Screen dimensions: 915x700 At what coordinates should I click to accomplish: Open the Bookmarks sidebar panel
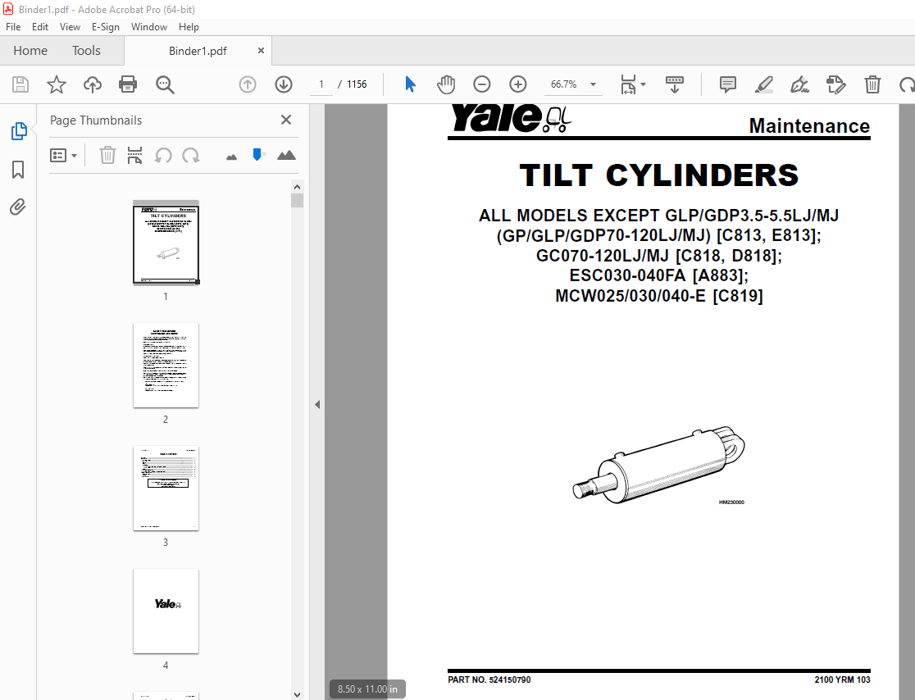click(x=18, y=170)
